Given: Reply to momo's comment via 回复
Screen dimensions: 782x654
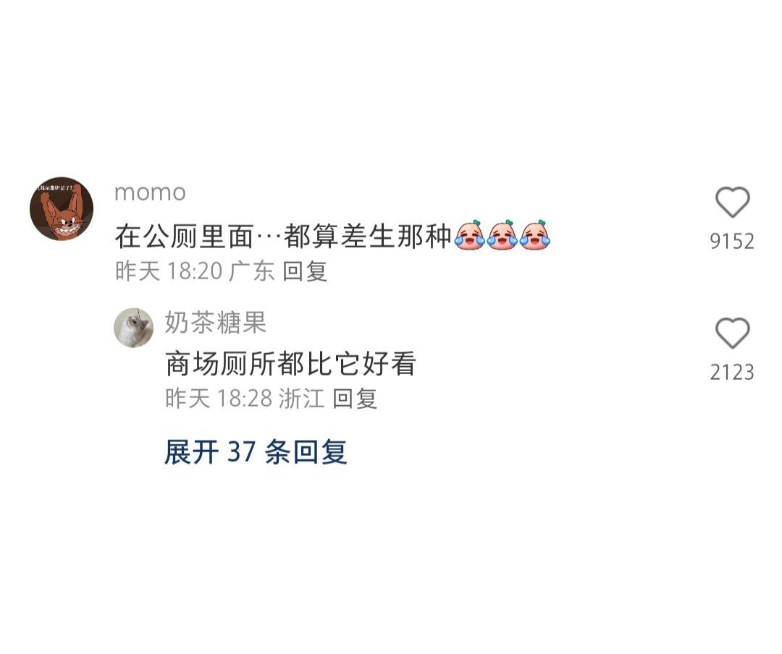Looking at the screenshot, I should click(x=305, y=271).
